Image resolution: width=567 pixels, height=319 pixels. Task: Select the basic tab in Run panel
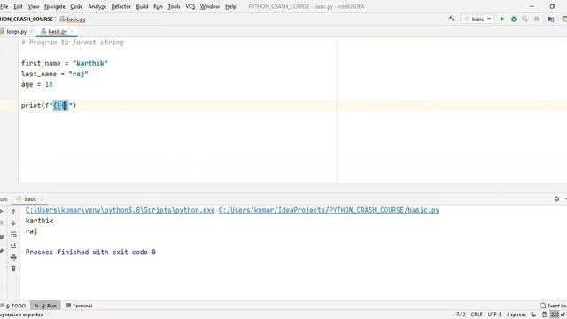[x=30, y=199]
